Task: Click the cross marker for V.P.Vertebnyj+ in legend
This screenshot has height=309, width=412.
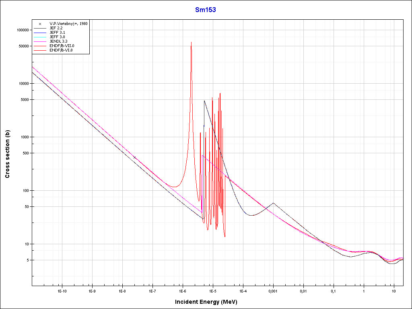Action: pyautogui.click(x=40, y=24)
